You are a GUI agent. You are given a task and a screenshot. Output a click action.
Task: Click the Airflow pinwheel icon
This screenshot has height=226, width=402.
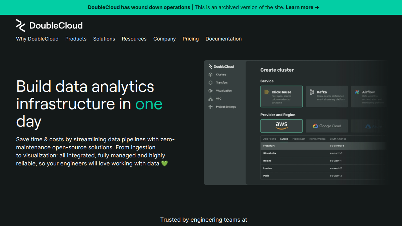coord(357,92)
